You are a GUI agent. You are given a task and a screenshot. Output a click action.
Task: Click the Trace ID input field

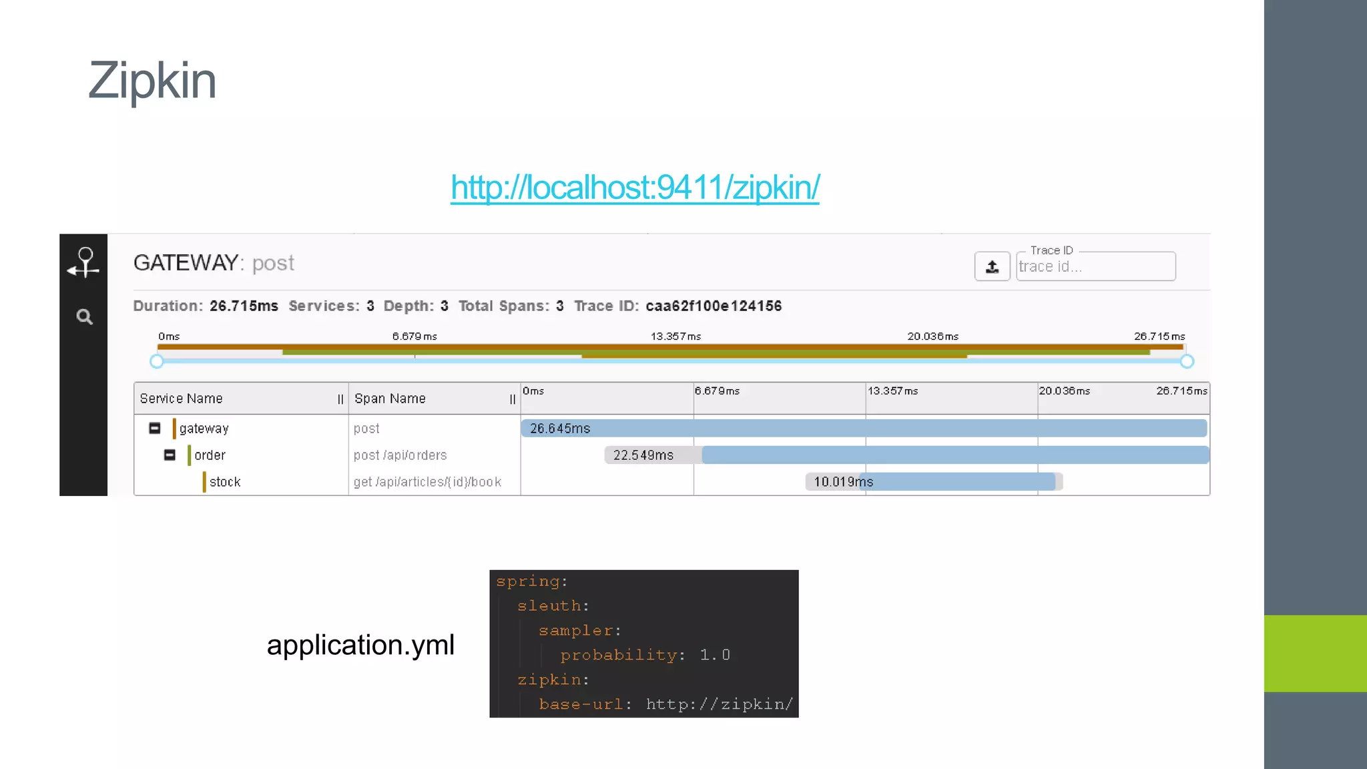point(1095,266)
